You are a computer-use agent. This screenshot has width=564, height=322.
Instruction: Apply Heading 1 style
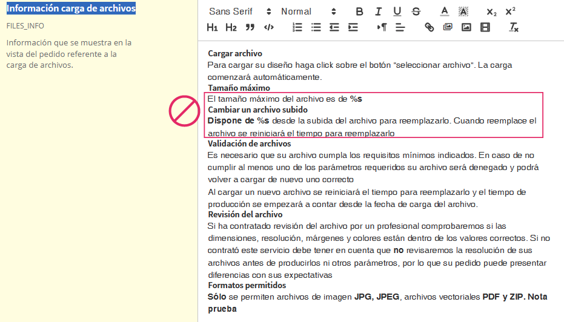pos(212,27)
